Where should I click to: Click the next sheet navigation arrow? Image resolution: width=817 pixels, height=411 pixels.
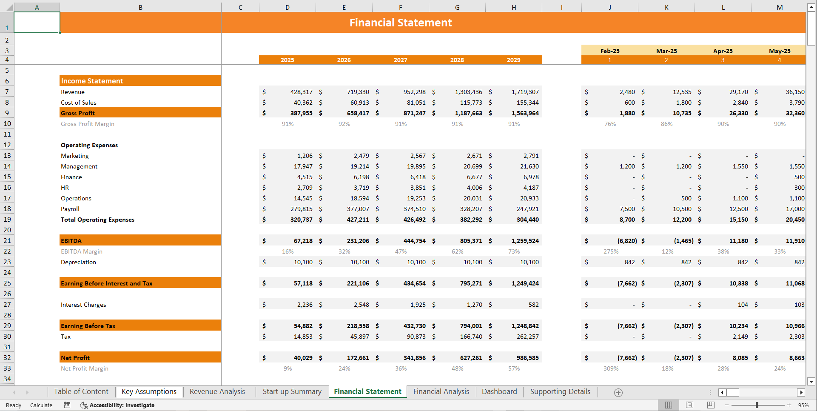[27, 392]
